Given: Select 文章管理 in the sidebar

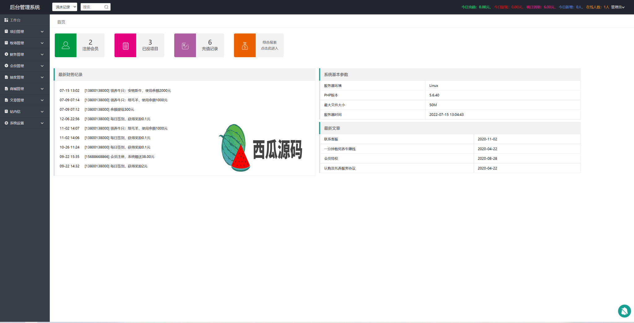Looking at the screenshot, I should point(17,100).
